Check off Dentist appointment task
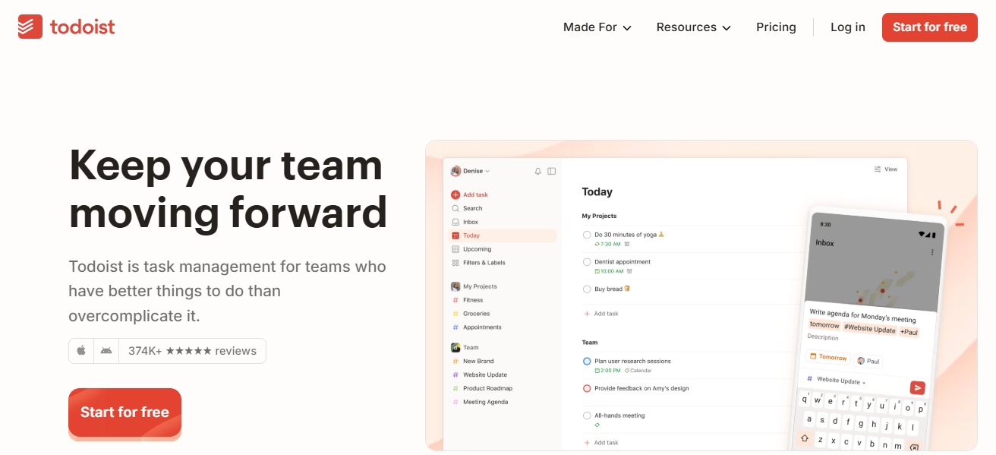This screenshot has height=455, width=996. point(587,262)
